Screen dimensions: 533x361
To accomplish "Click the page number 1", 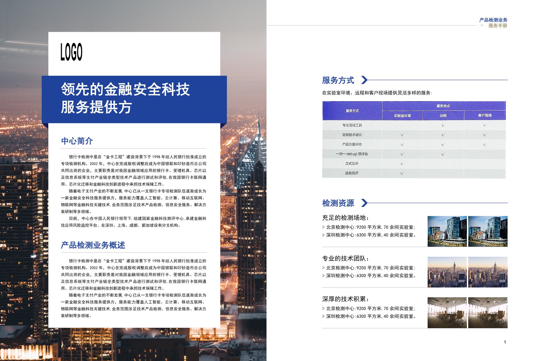I will click(505, 342).
